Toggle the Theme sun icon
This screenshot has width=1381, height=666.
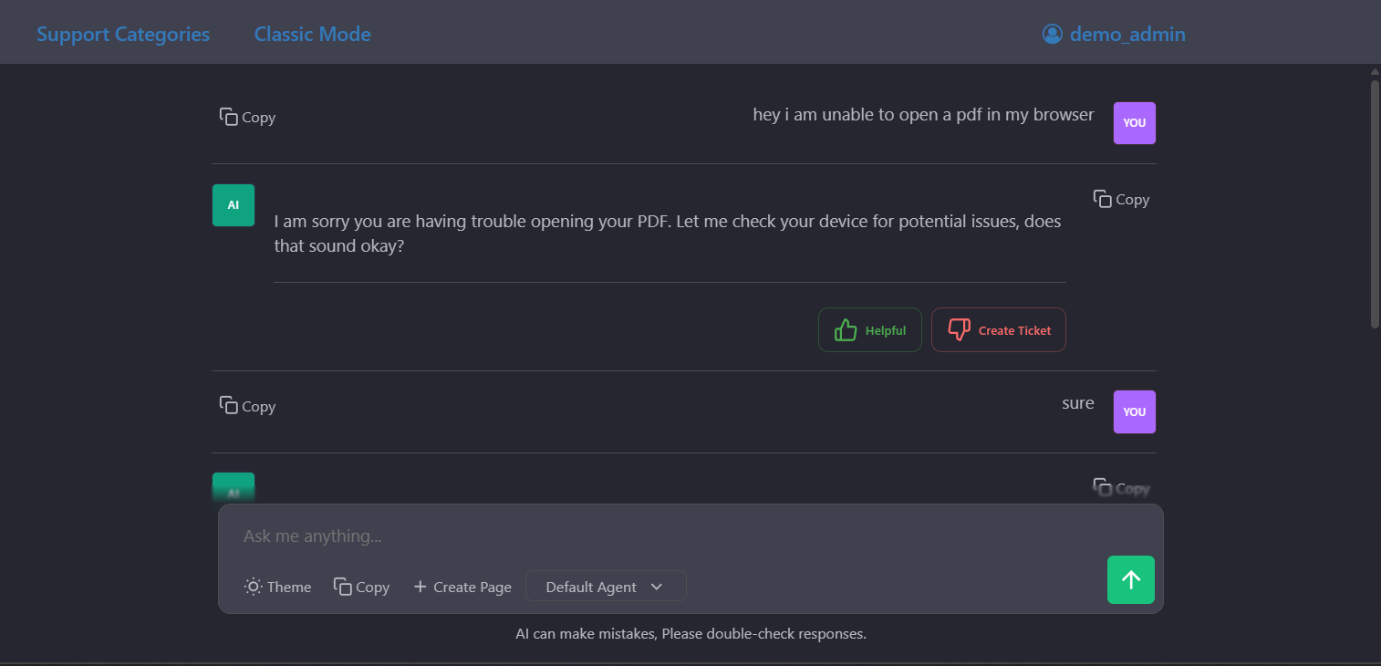pos(254,587)
